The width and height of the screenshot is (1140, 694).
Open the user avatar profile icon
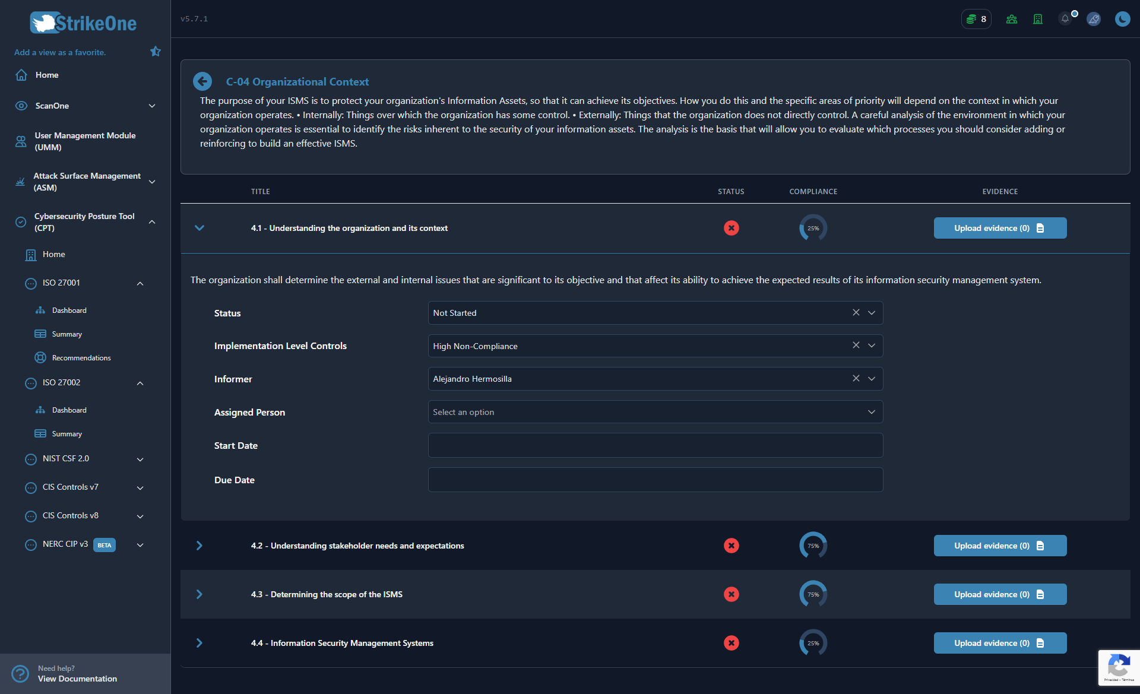(x=1094, y=19)
